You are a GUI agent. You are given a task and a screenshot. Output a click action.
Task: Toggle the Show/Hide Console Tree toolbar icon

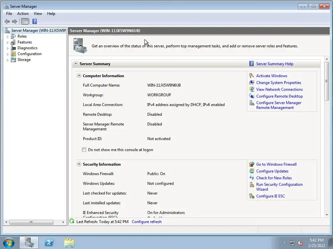click(25, 21)
